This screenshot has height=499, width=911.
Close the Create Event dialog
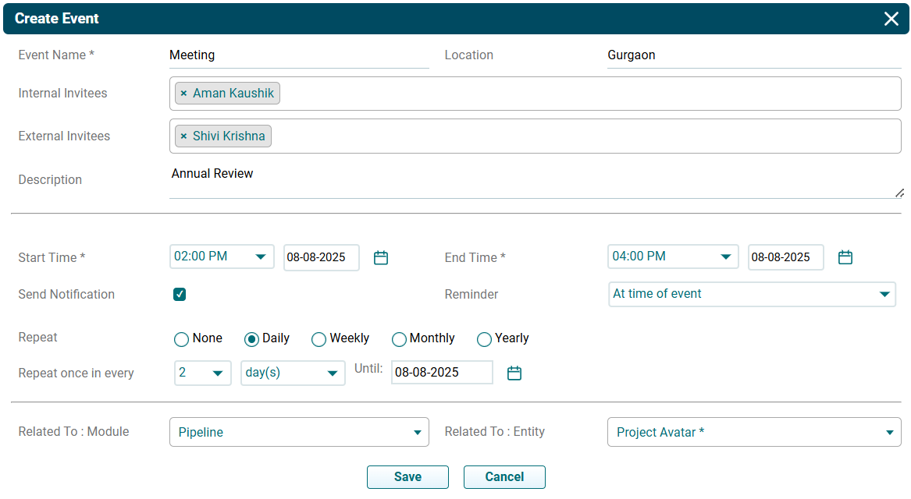(891, 19)
